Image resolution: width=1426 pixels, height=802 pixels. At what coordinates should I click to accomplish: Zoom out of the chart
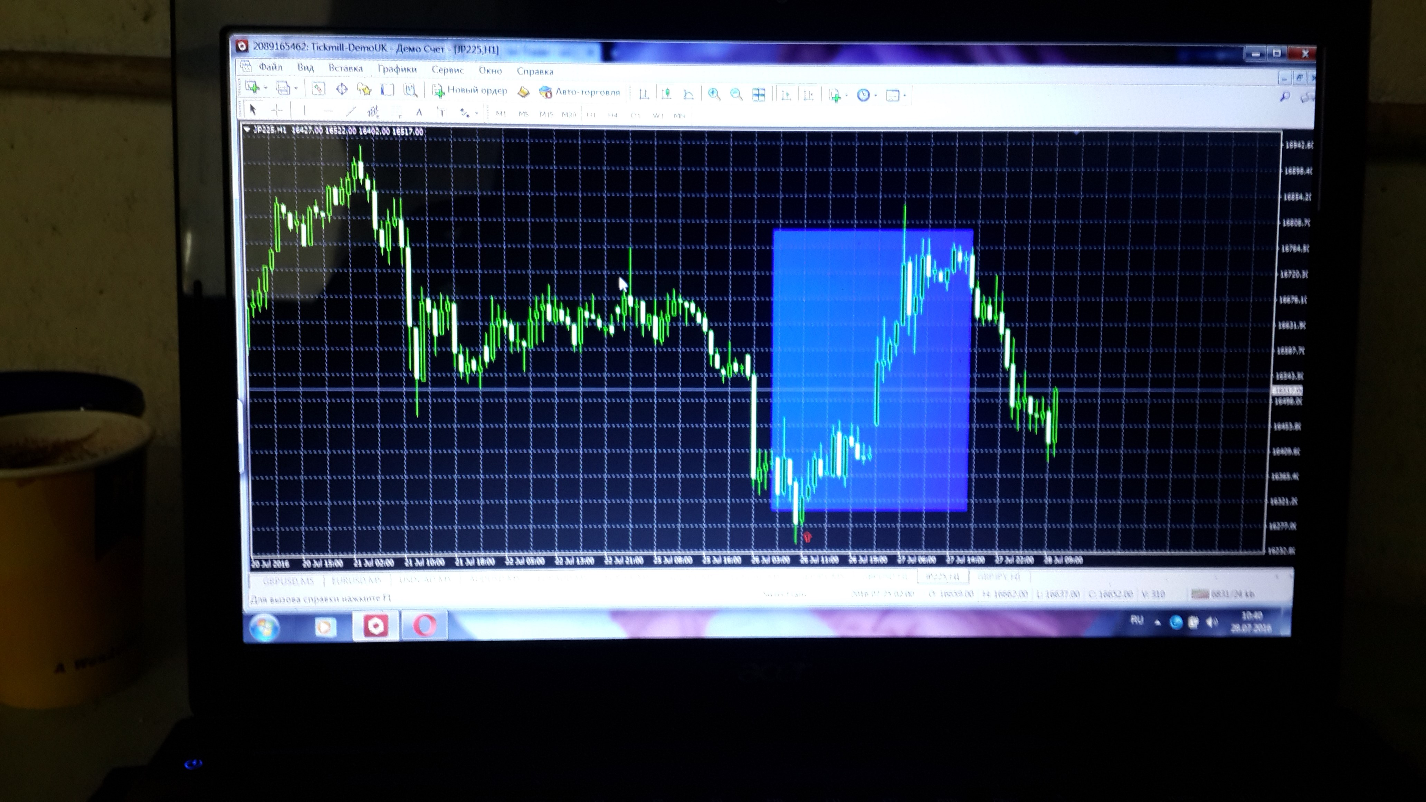736,95
